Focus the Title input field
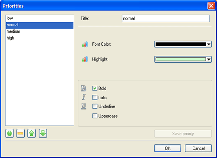 166,18
